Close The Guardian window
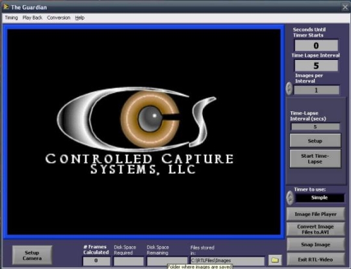The height and width of the screenshot is (269, 351). [x=345, y=7]
